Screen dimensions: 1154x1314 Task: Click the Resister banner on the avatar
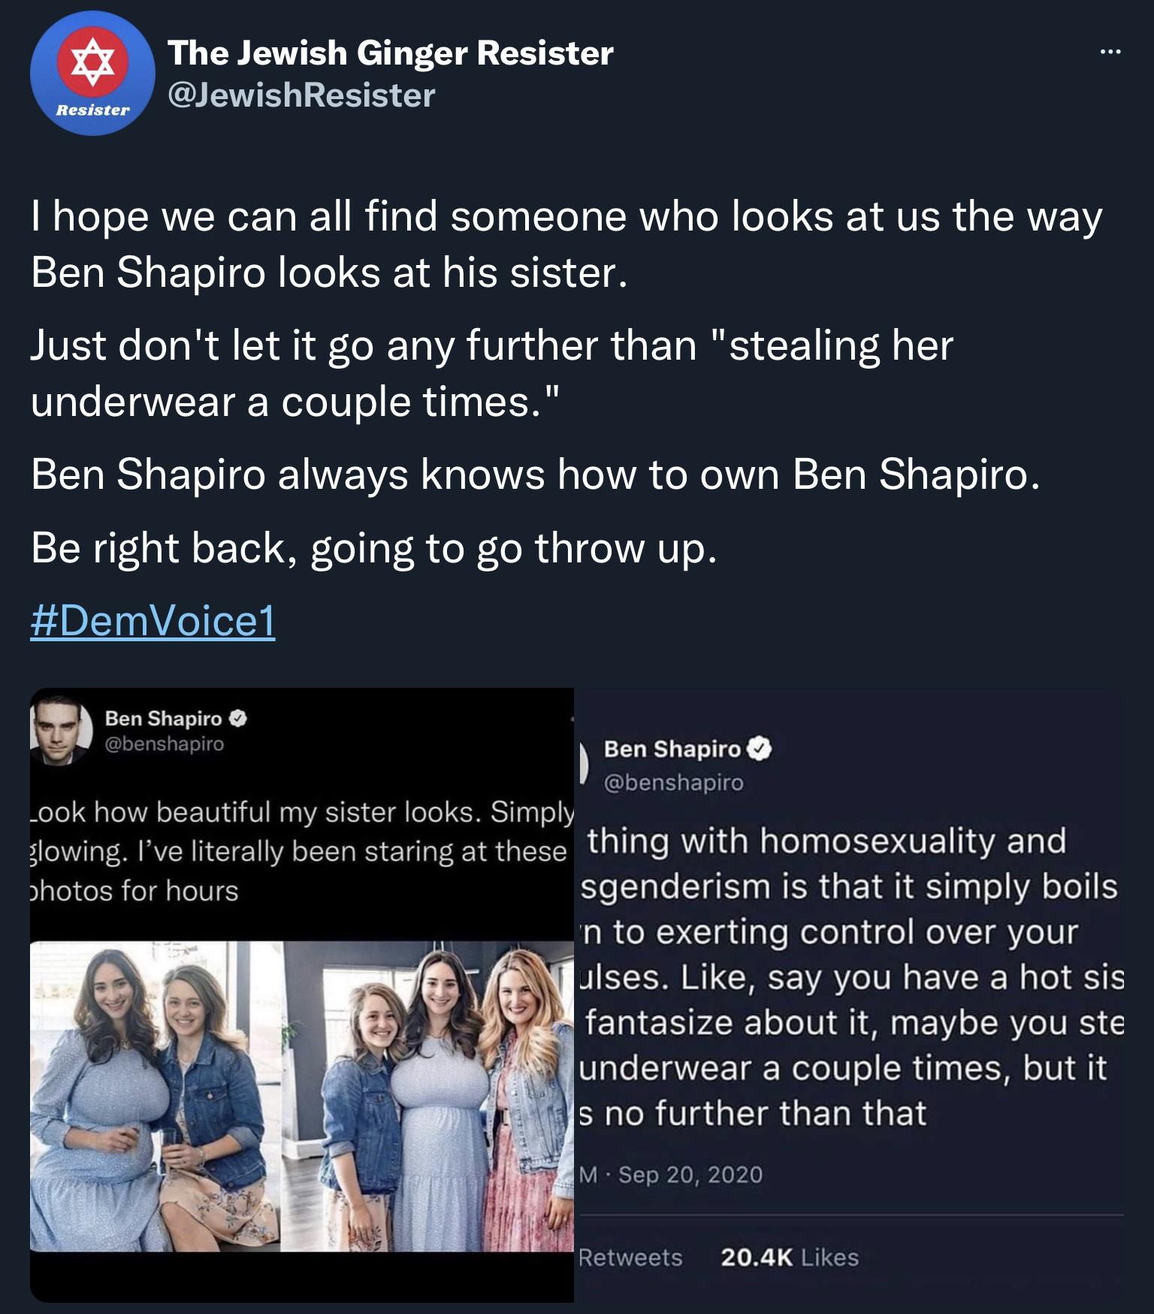coord(92,110)
